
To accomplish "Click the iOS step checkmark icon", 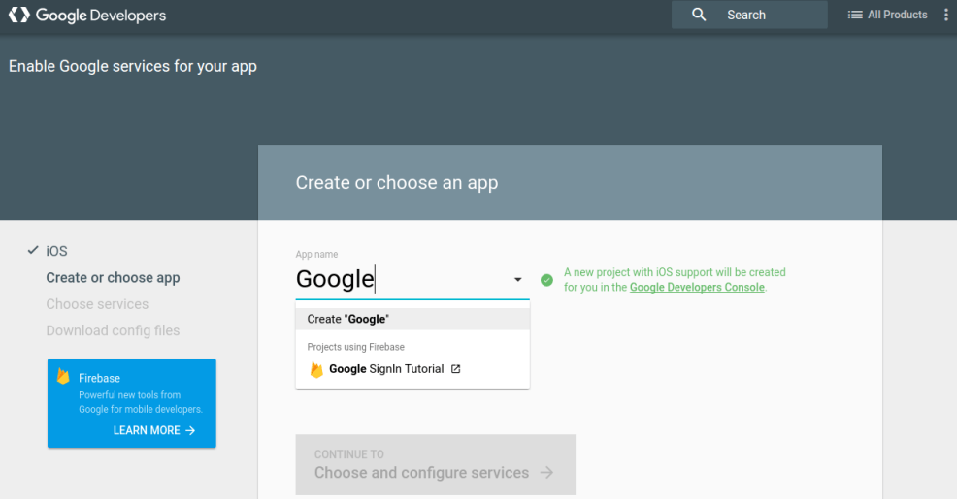I will point(33,250).
